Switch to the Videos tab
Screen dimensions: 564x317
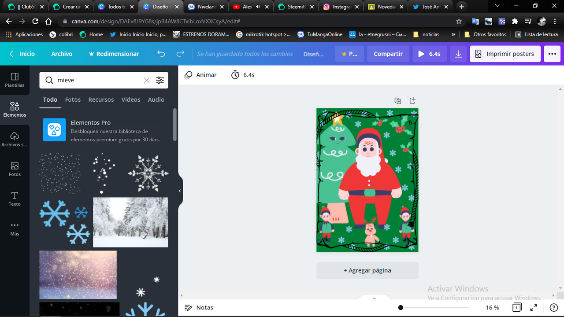point(131,100)
